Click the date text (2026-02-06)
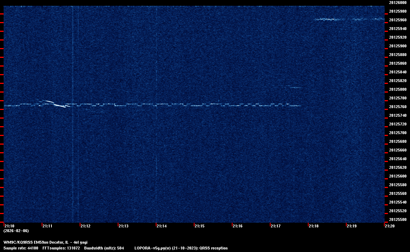Image resolution: width=410 pixels, height=252 pixels. 16,231
